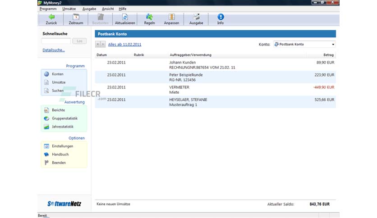Screen dimensions: 377x218
Task: Click 'Keine neuen Umsätze' status text
Action: [x=113, y=204]
